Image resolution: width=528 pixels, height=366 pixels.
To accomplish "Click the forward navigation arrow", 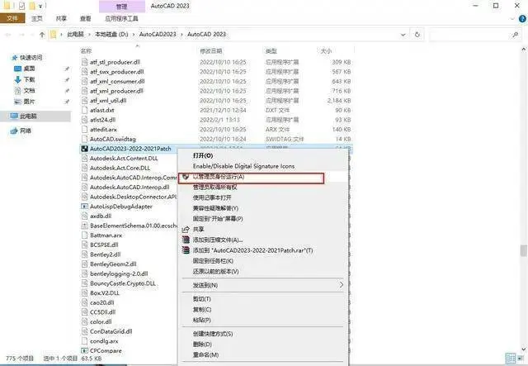I will [21, 35].
